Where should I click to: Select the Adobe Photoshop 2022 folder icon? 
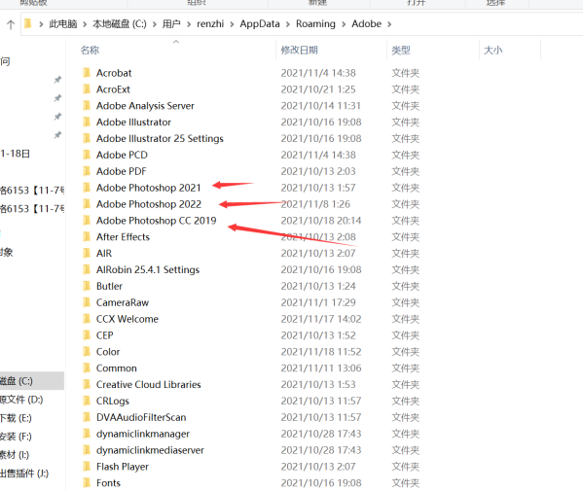(x=87, y=204)
